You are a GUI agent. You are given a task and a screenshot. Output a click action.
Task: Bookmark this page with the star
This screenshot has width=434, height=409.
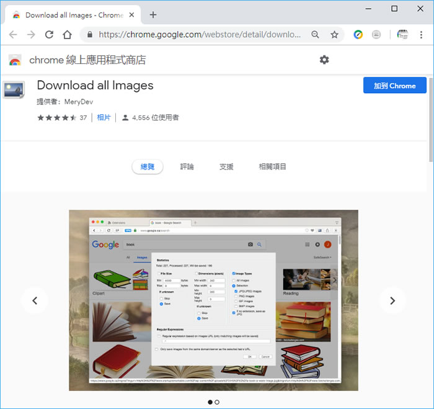334,35
